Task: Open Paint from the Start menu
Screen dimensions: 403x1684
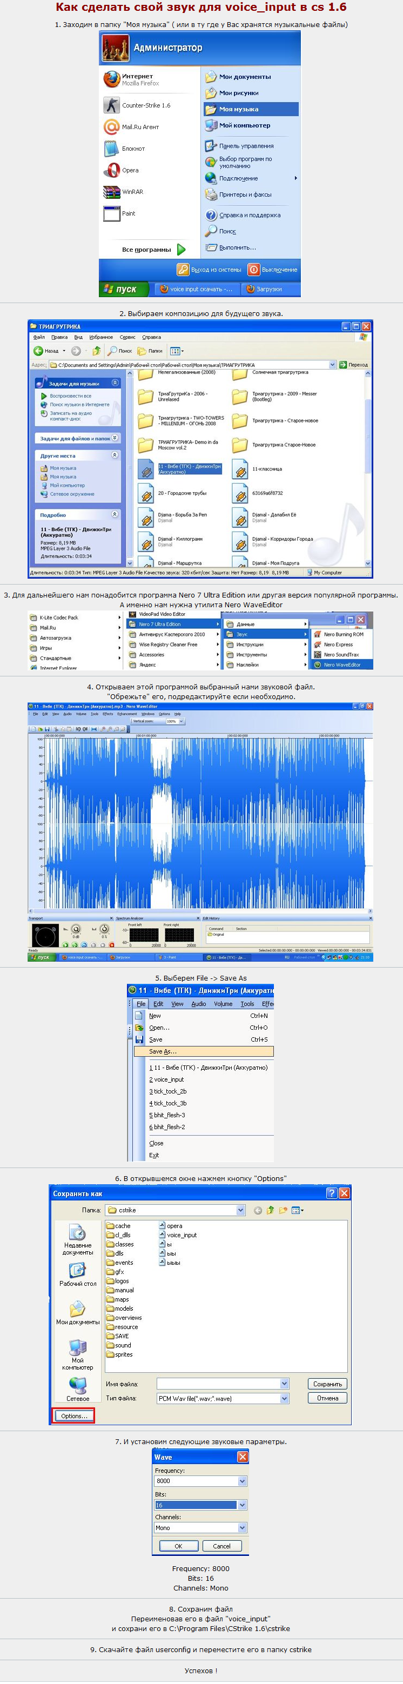Action: tap(120, 213)
